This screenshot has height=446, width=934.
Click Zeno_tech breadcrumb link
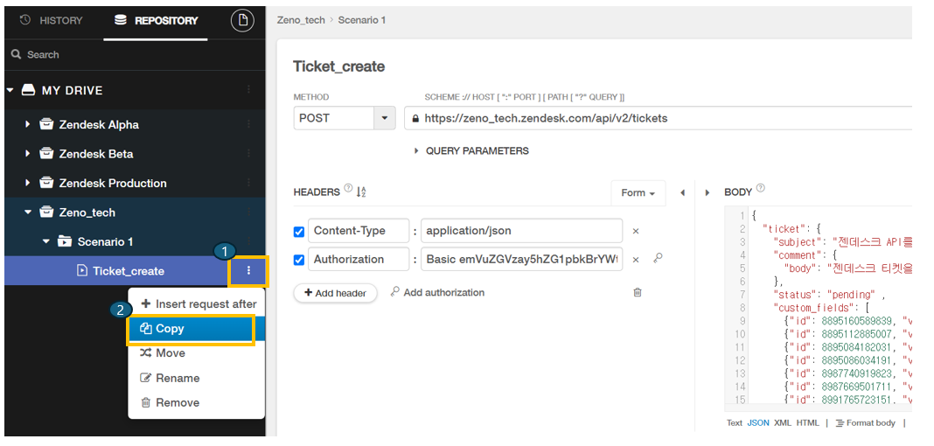tap(301, 20)
